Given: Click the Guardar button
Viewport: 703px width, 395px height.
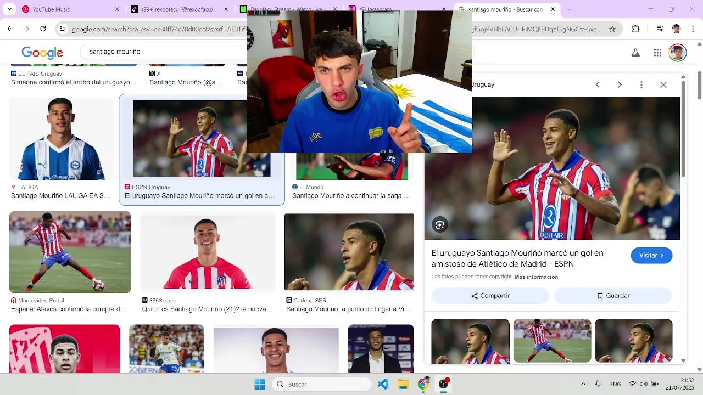Looking at the screenshot, I should click(x=613, y=296).
